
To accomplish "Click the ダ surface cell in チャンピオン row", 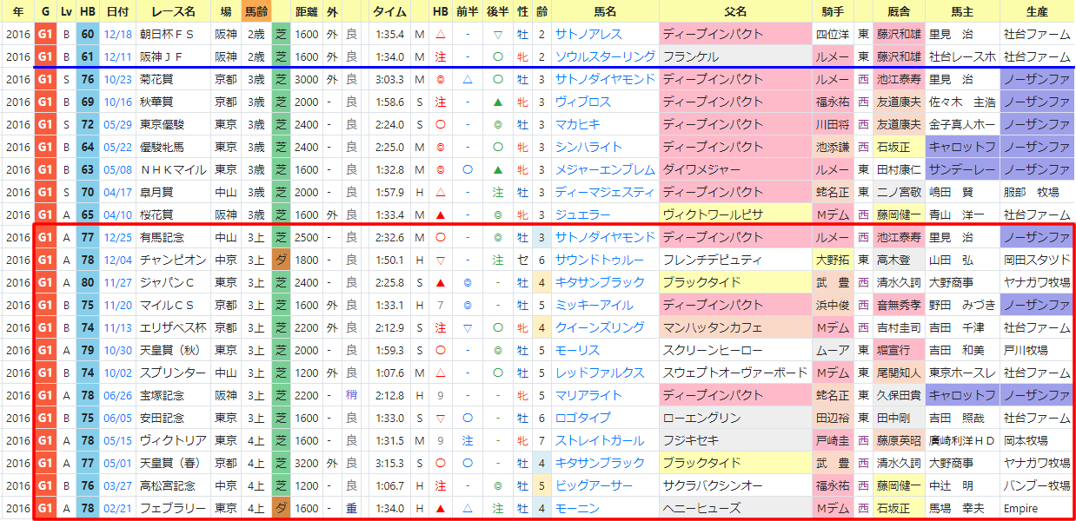I will coord(281,260).
